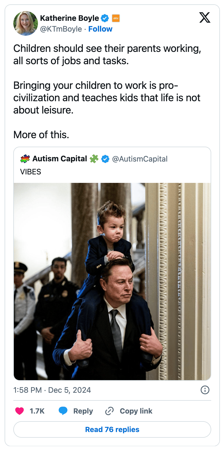Click the @KTmBoyle handle
224x450 pixels.
pyautogui.click(x=61, y=29)
